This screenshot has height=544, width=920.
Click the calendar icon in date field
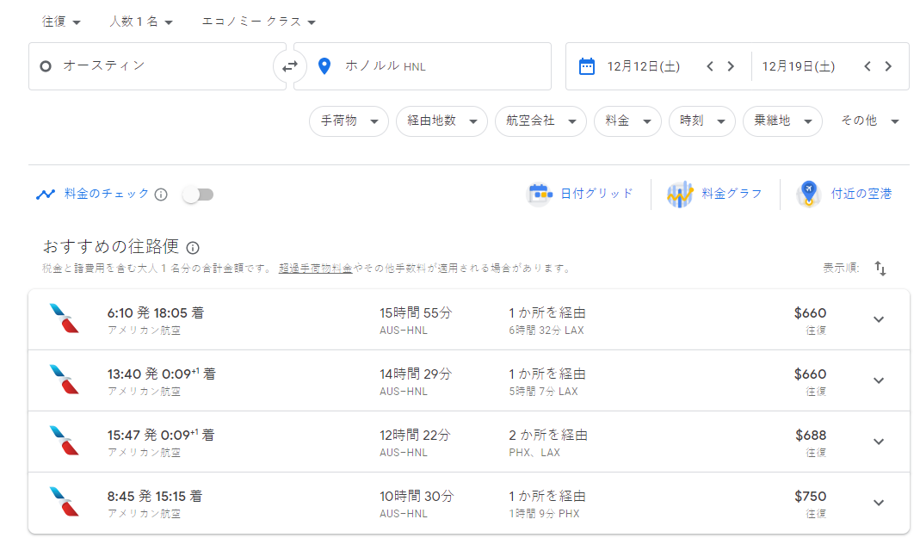[x=587, y=66]
